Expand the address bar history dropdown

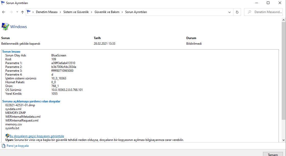click(x=230, y=12)
